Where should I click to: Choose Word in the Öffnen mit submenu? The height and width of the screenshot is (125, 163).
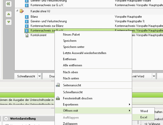143,111
